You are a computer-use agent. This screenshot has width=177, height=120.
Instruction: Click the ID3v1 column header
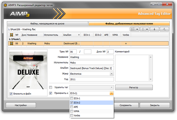coord(87,35)
